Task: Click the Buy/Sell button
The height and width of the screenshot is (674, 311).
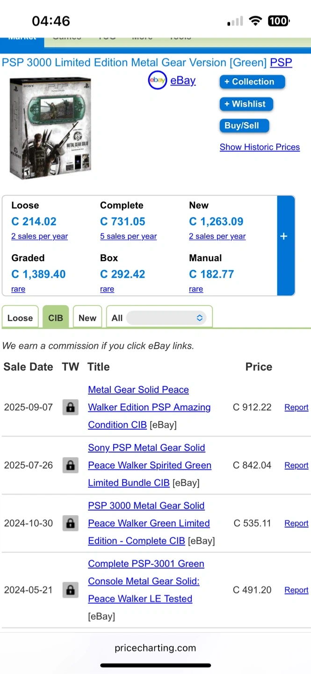Action: (x=242, y=125)
